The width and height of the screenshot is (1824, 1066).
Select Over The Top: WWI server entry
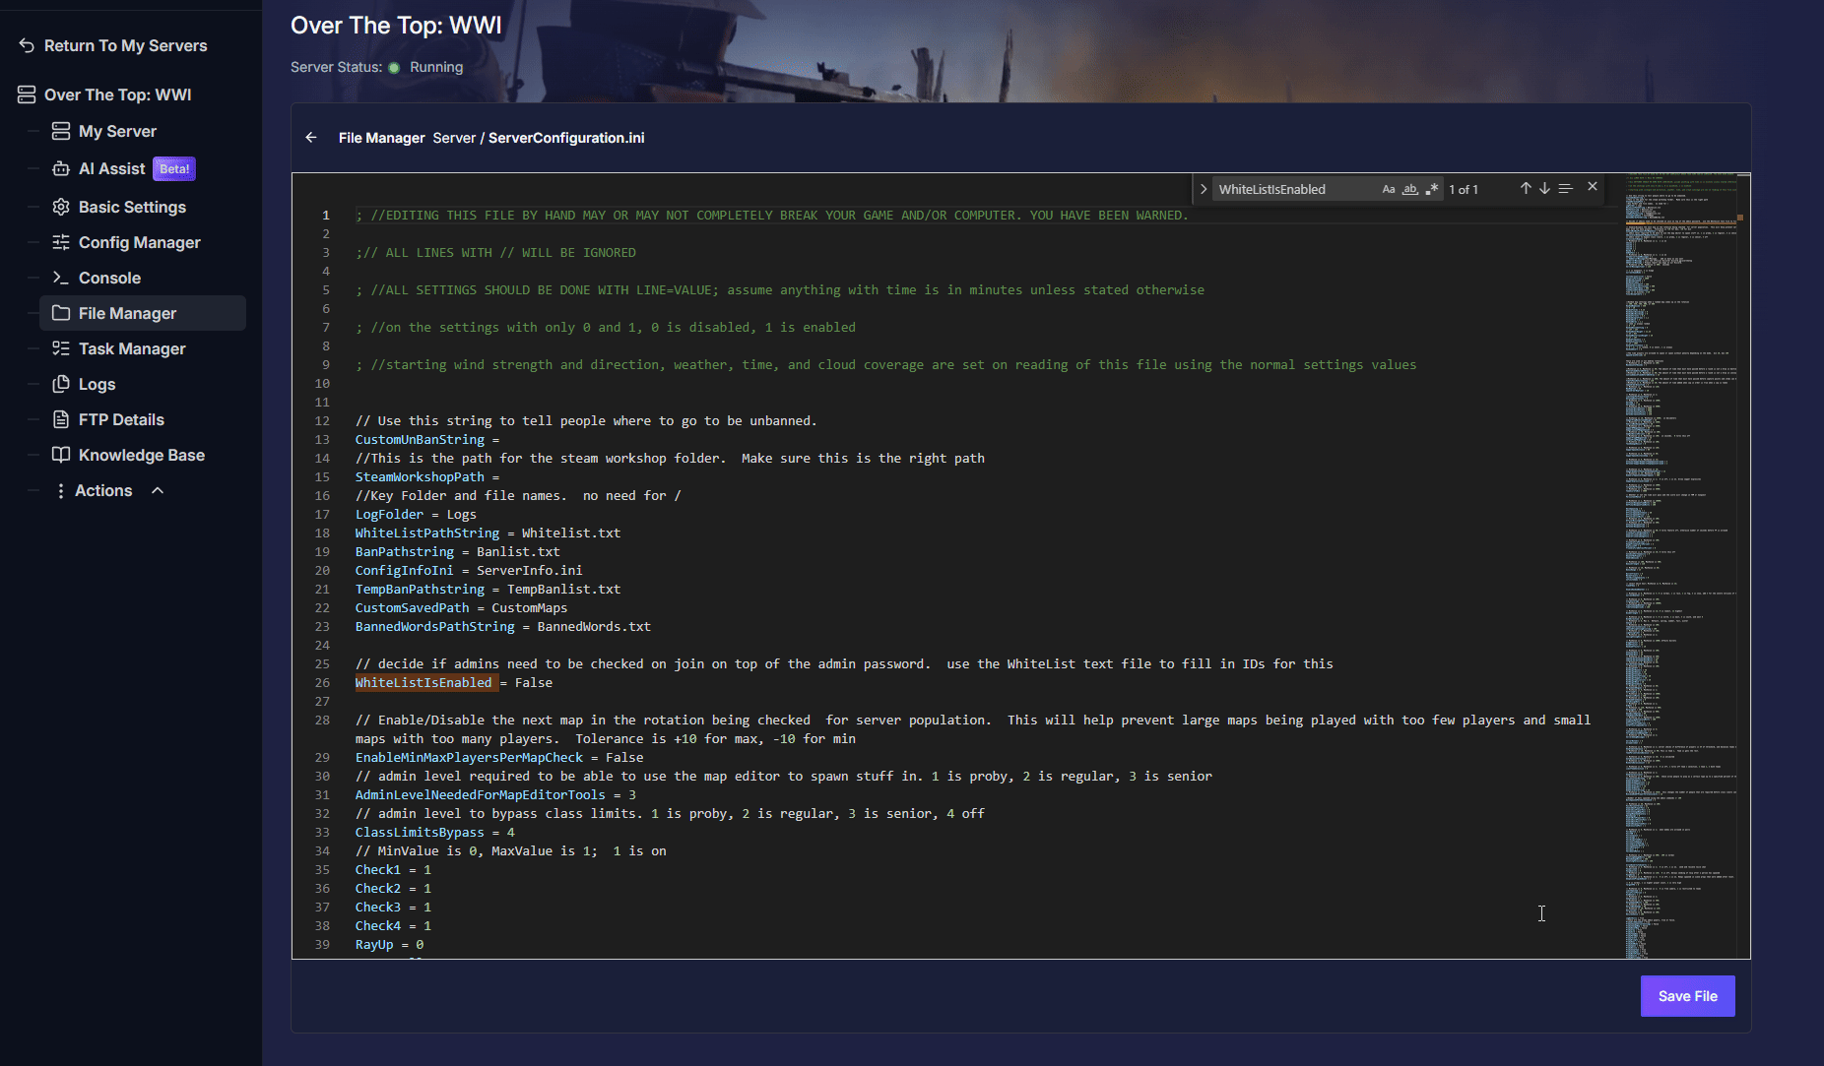(x=117, y=94)
